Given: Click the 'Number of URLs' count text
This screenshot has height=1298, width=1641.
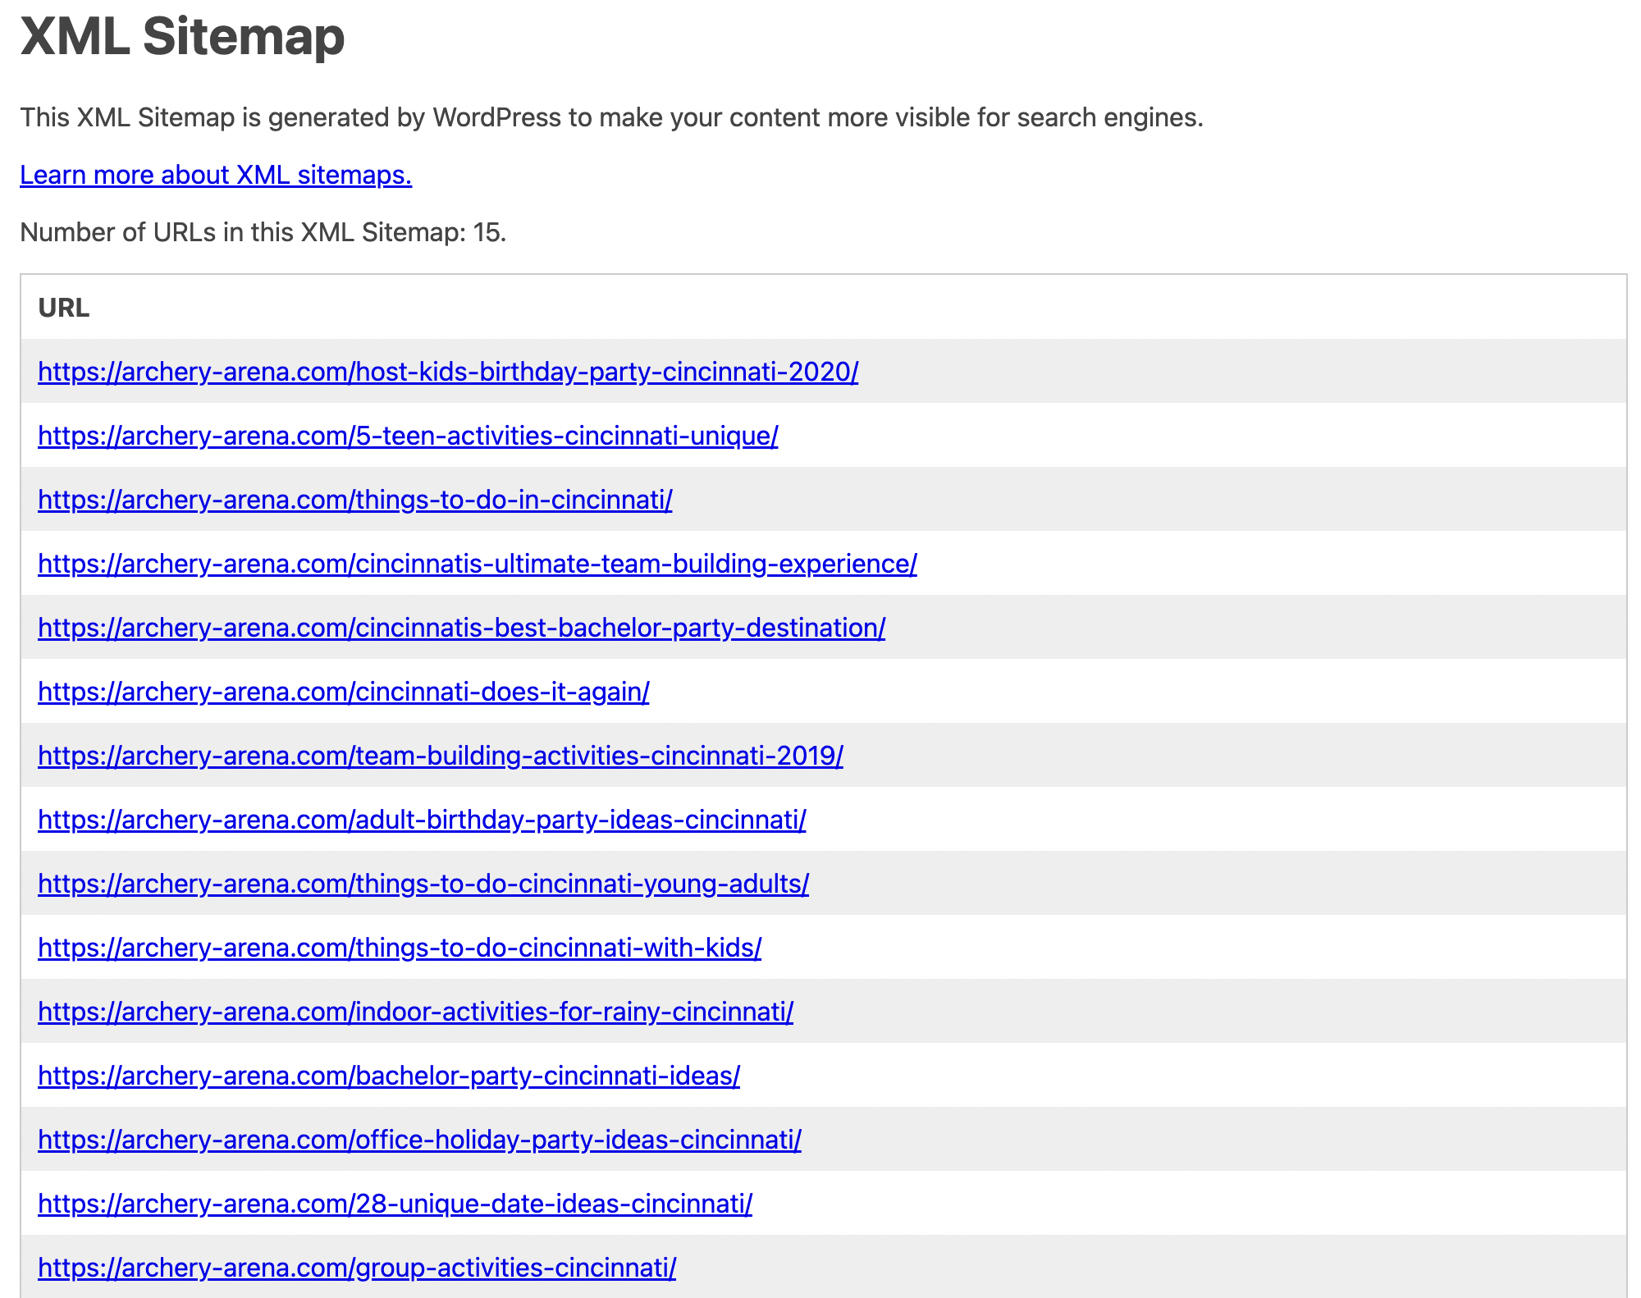Looking at the screenshot, I should [261, 232].
